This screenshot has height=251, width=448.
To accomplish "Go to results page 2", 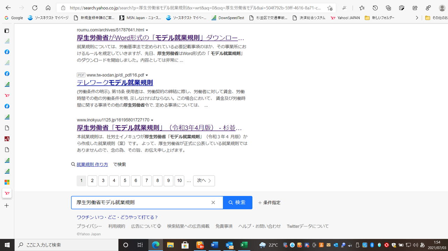I will coord(92,181).
